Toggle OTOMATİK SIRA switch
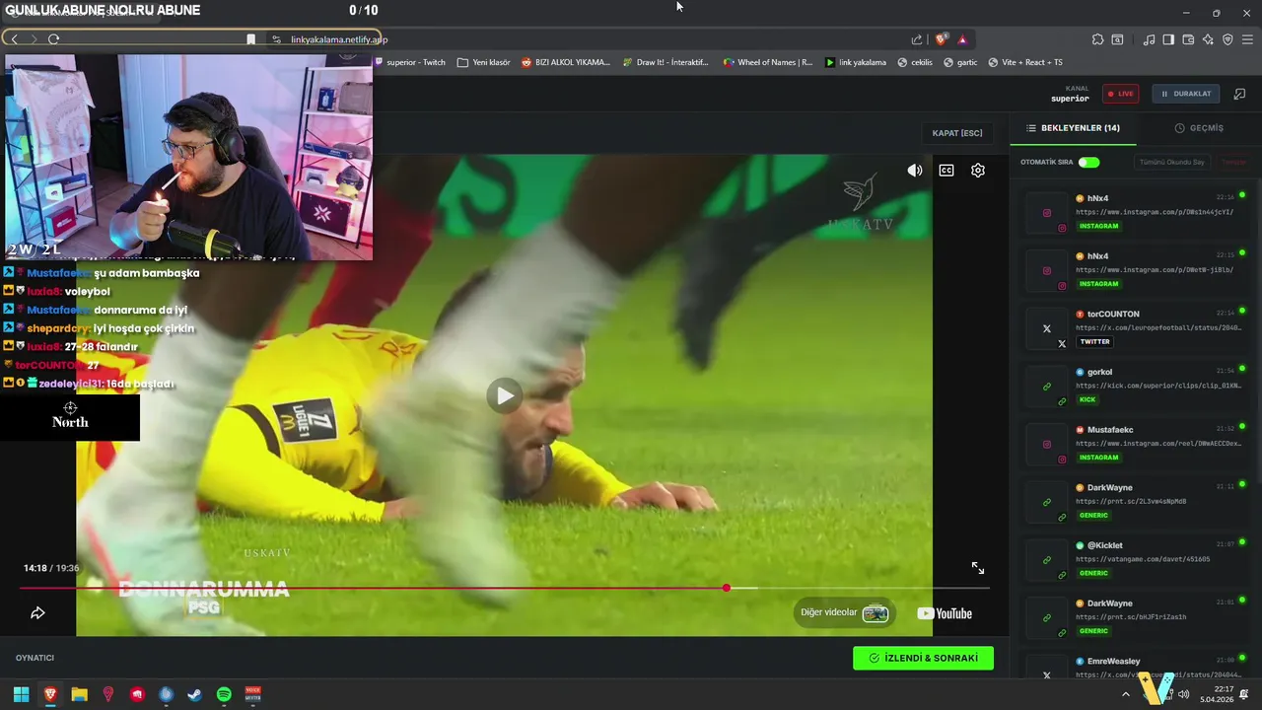This screenshot has width=1262, height=710. coord(1088,162)
